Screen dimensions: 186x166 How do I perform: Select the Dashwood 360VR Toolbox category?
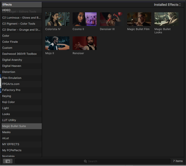(20, 54)
